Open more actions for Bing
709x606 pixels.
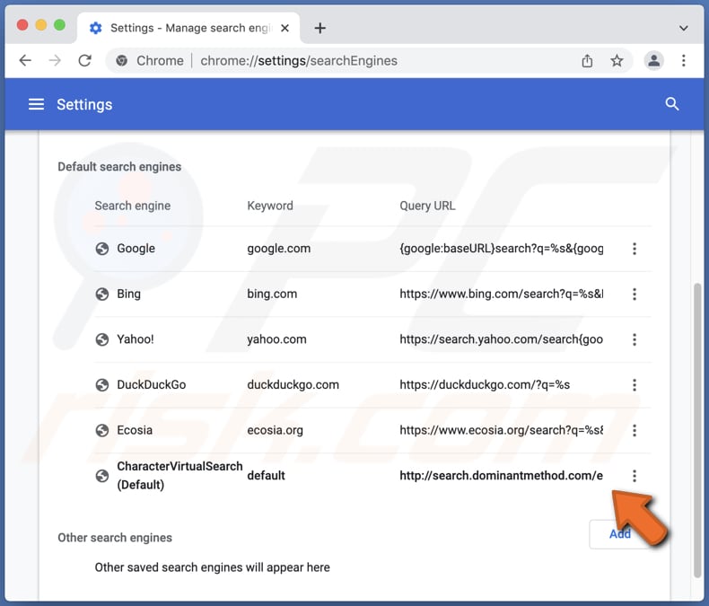coord(635,294)
